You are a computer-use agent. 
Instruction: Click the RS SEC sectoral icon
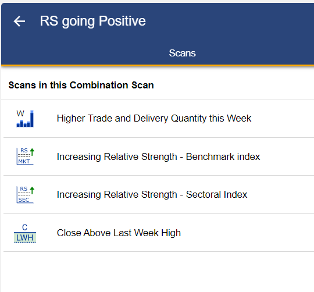pos(25,195)
